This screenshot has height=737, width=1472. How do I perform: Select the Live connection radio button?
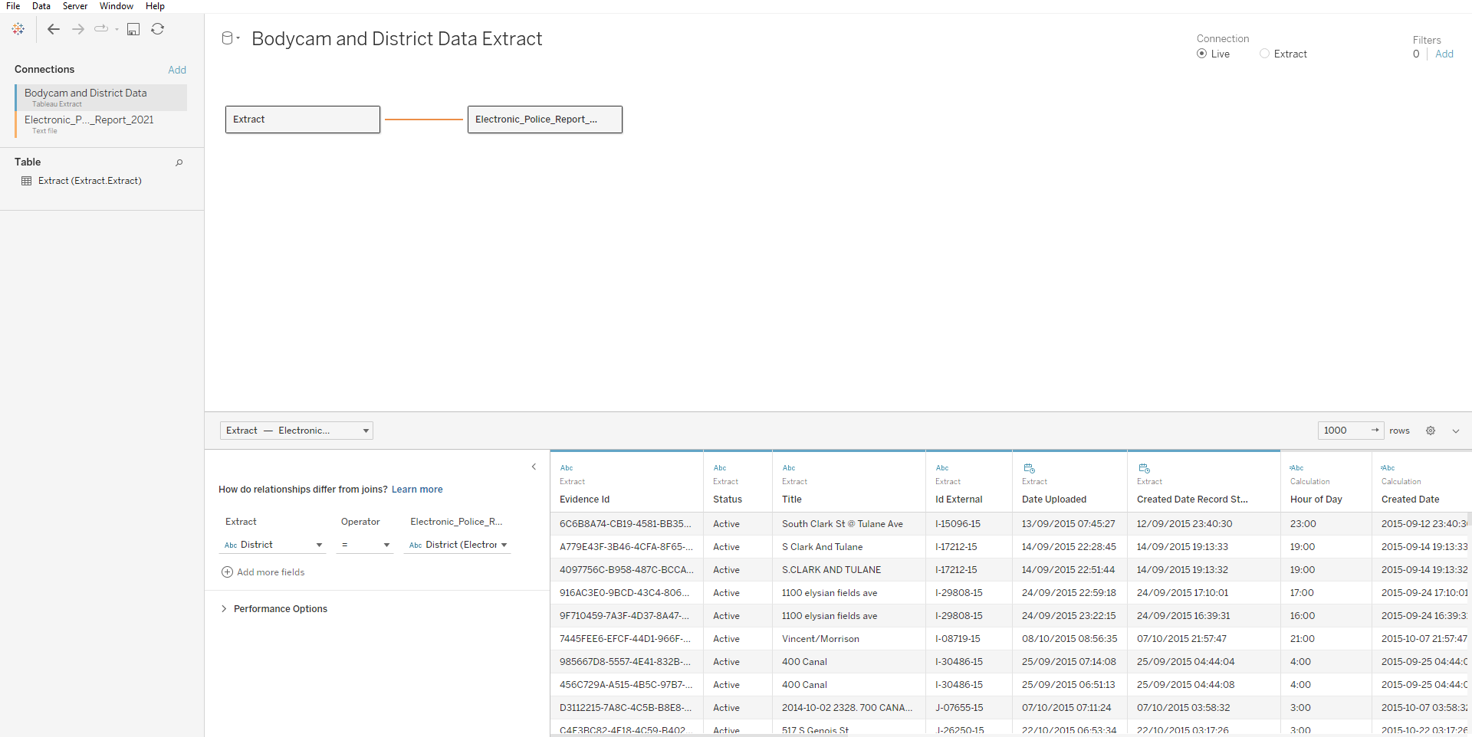[1201, 54]
